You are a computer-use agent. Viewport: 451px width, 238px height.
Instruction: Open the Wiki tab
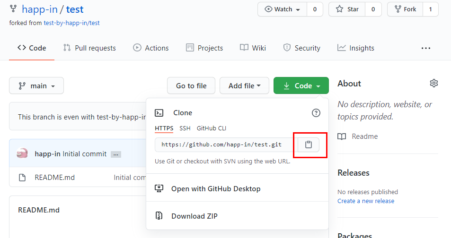(x=253, y=48)
